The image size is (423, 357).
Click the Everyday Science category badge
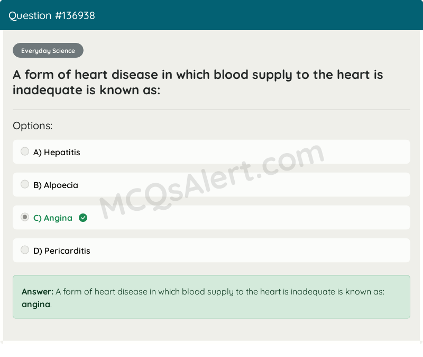pyautogui.click(x=48, y=50)
